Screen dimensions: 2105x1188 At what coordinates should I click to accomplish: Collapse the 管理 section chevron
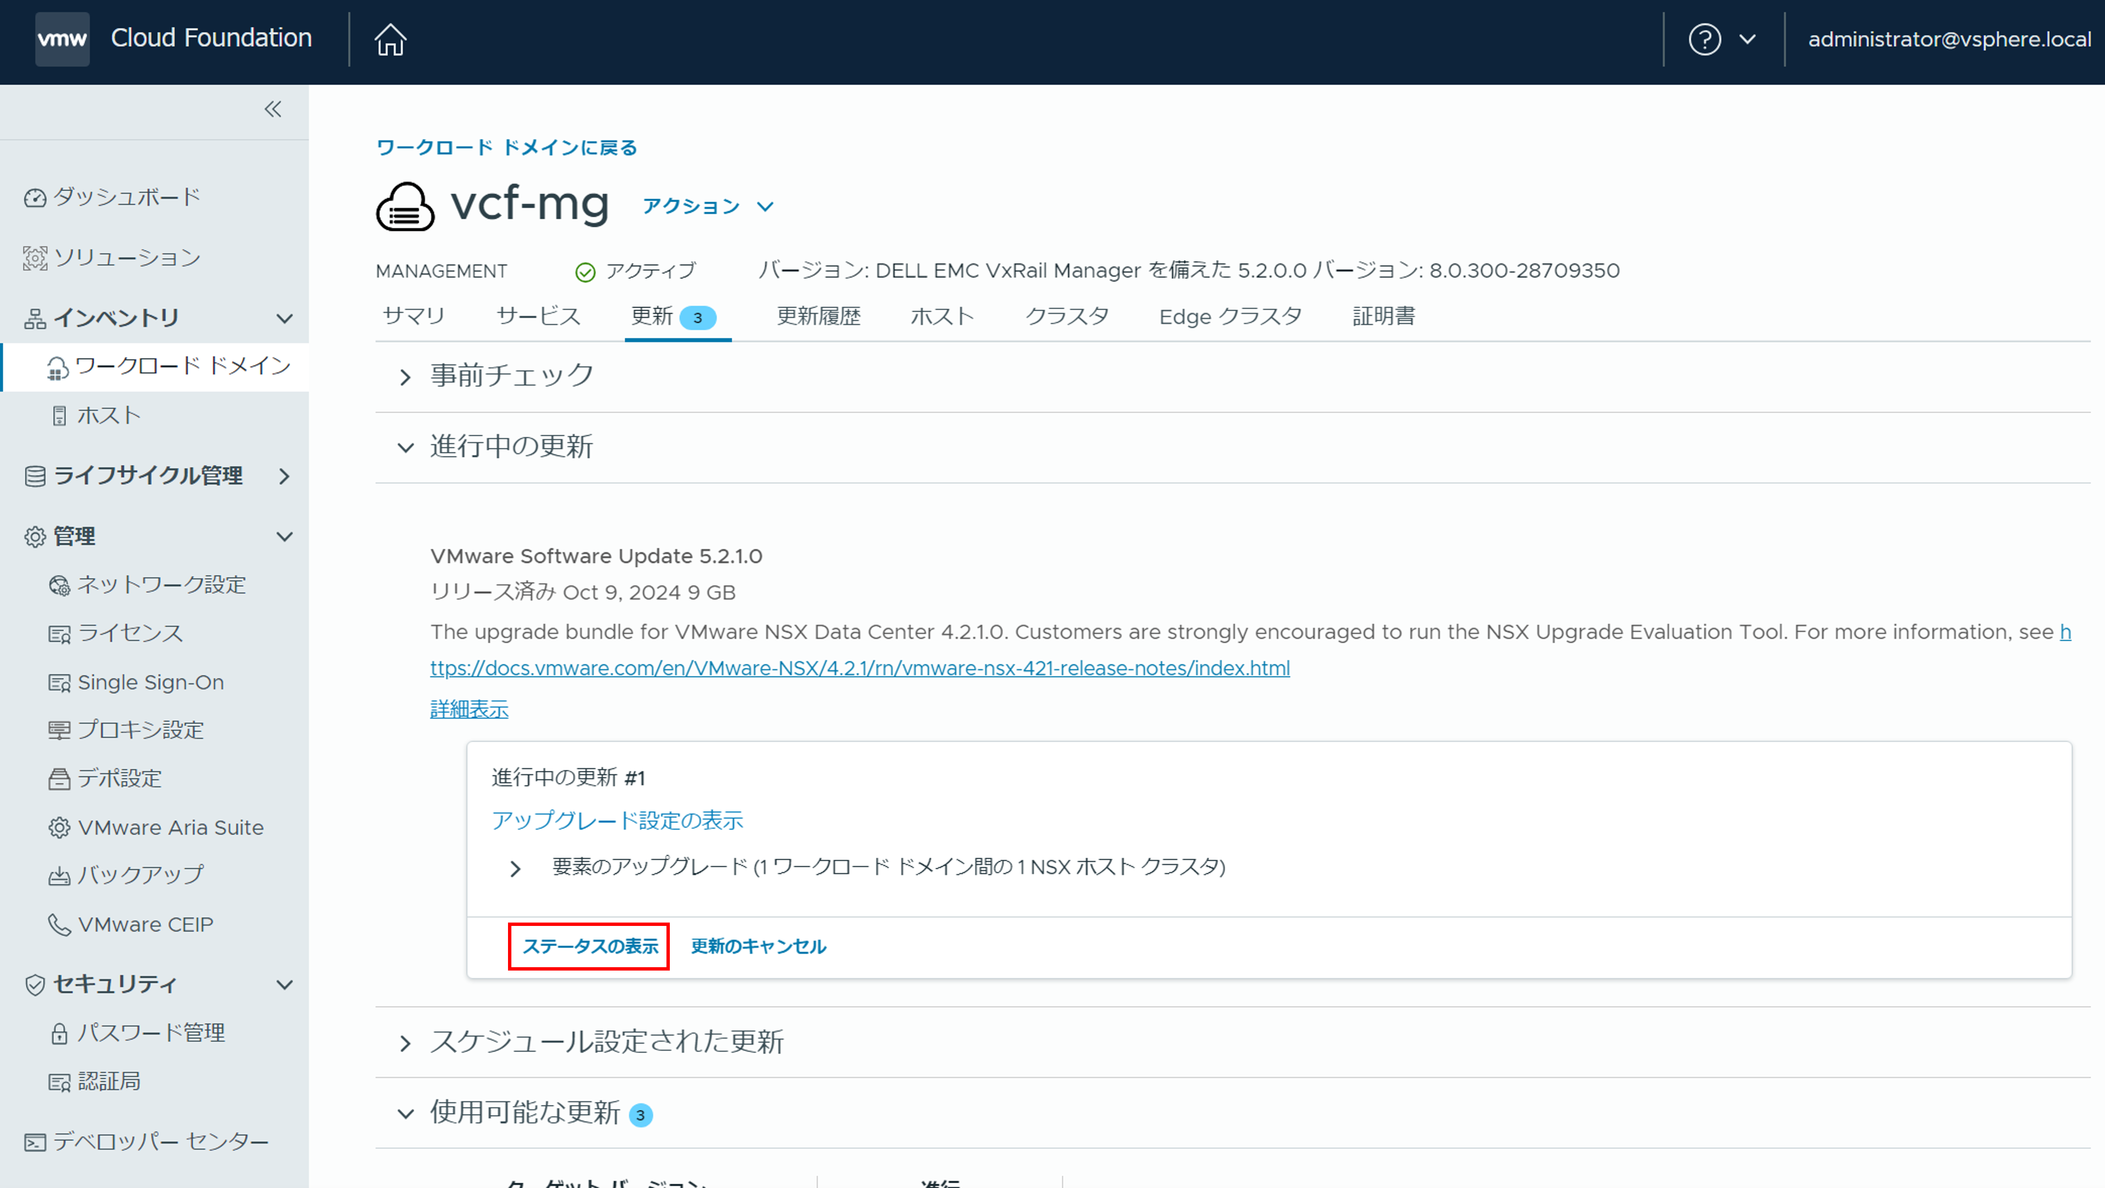pyautogui.click(x=284, y=537)
